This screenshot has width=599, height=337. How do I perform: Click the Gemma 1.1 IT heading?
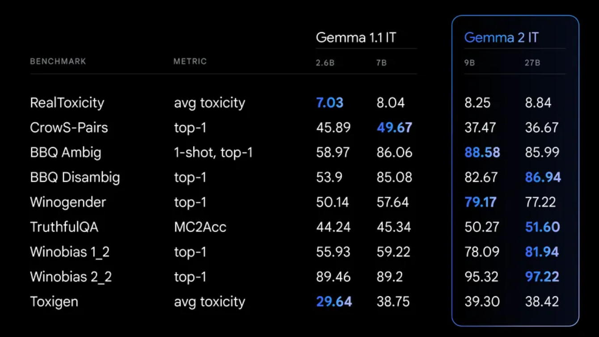pos(356,38)
